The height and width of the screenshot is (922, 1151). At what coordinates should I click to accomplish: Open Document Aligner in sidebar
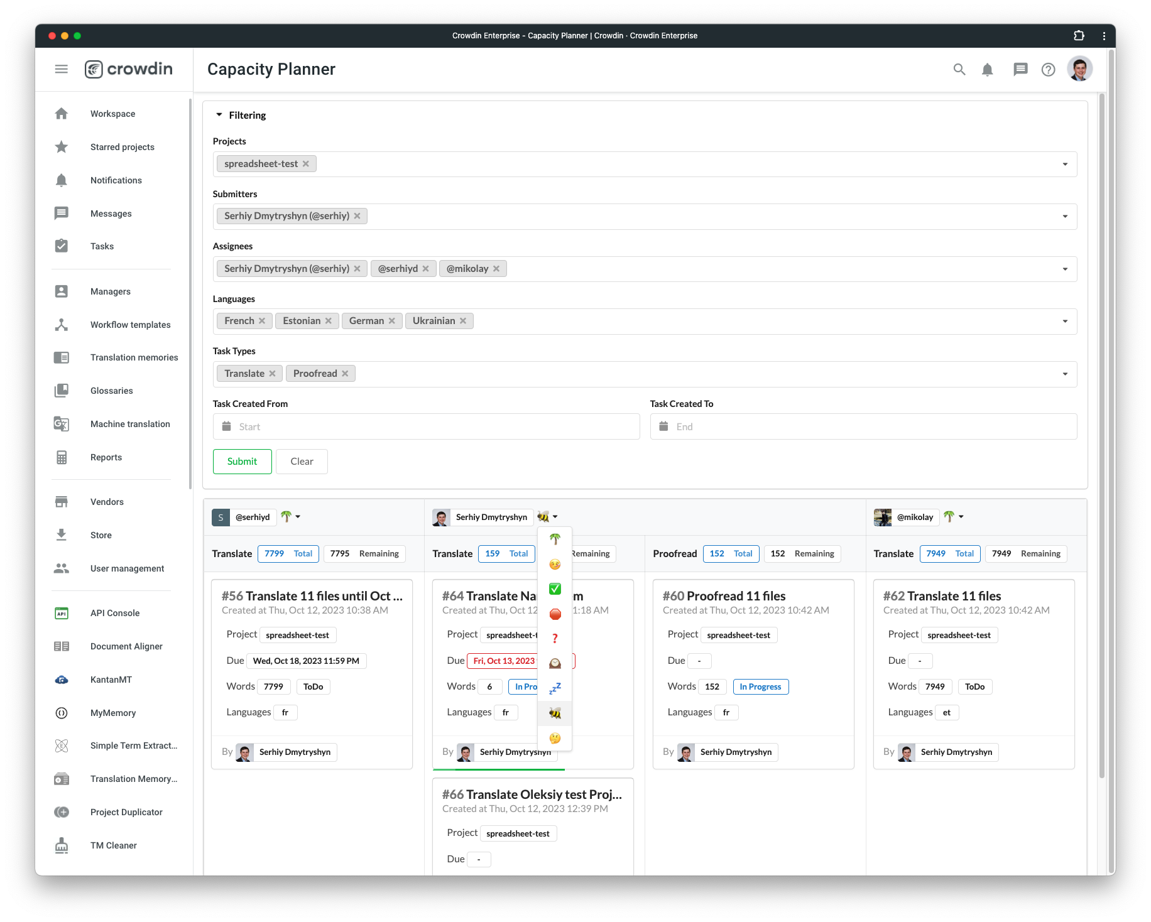(126, 646)
